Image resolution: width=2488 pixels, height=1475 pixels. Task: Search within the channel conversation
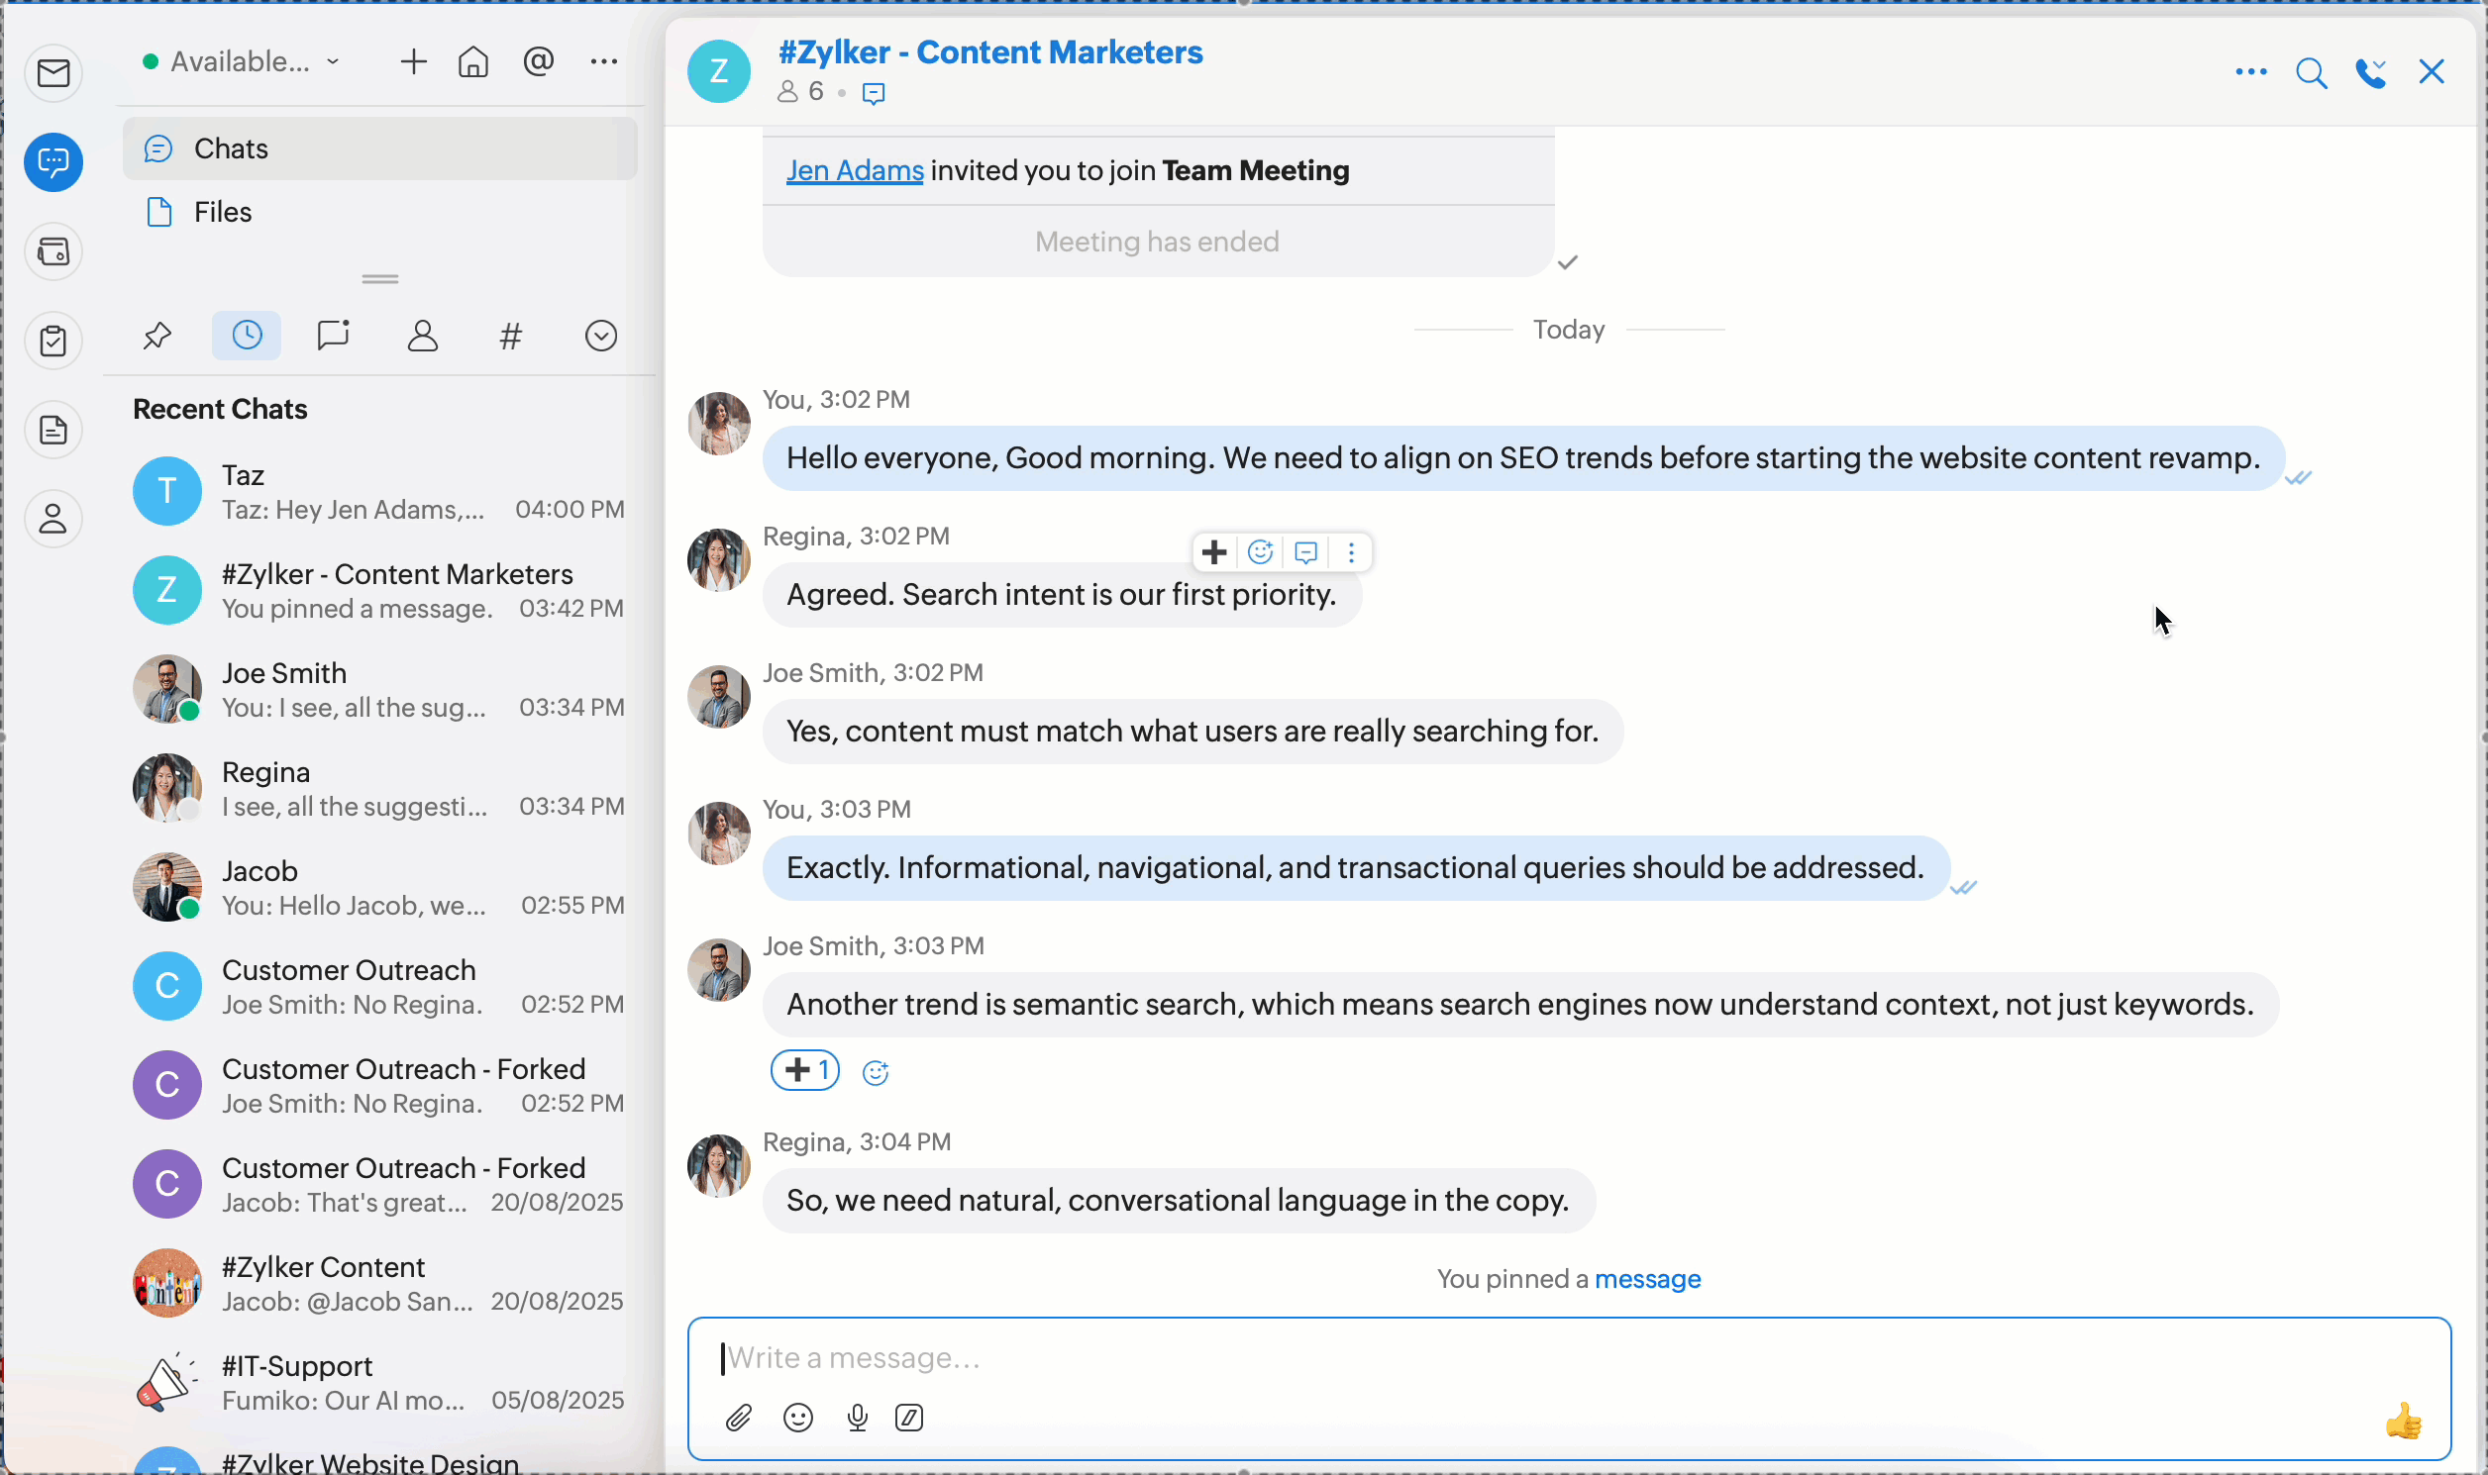coord(2311,72)
